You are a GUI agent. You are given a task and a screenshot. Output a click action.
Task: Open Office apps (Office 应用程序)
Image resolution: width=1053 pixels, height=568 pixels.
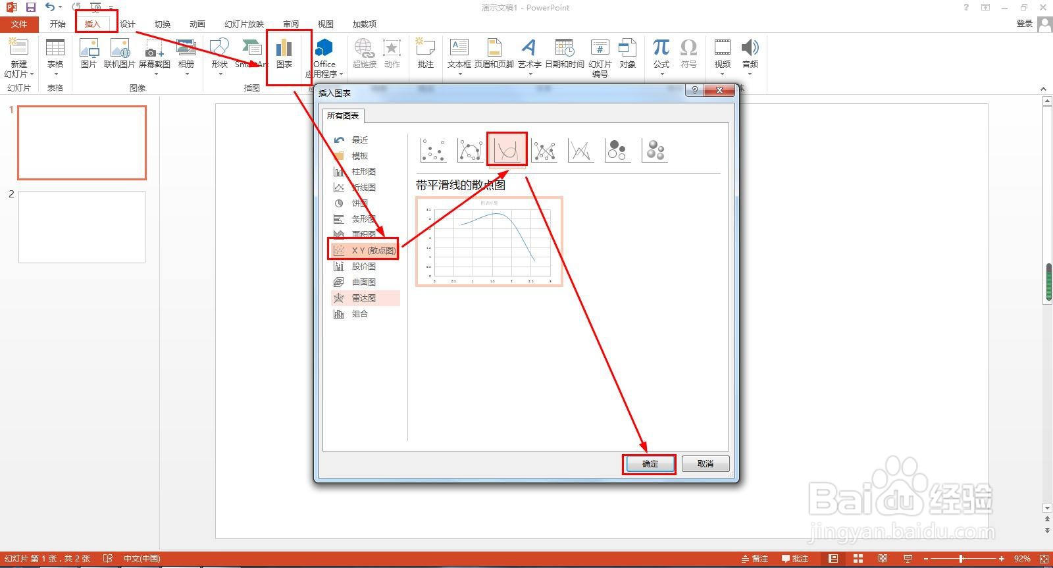(x=324, y=57)
